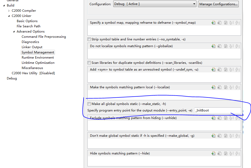
Task: Enable Strip symbol table and line number entries
Action: (89, 39)
